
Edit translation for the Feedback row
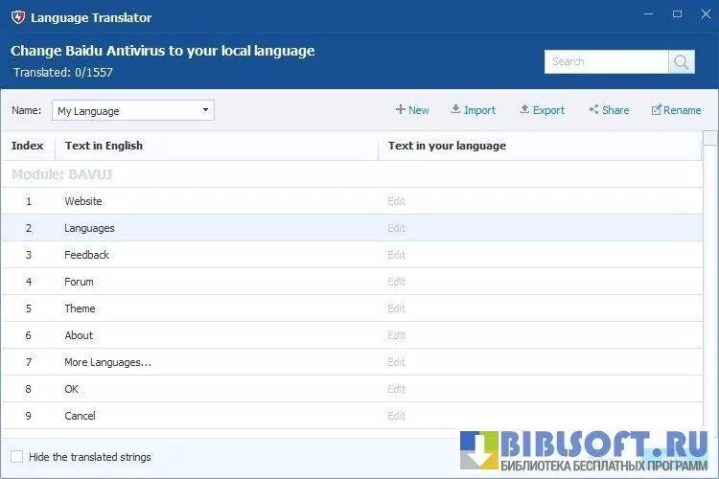click(x=396, y=255)
